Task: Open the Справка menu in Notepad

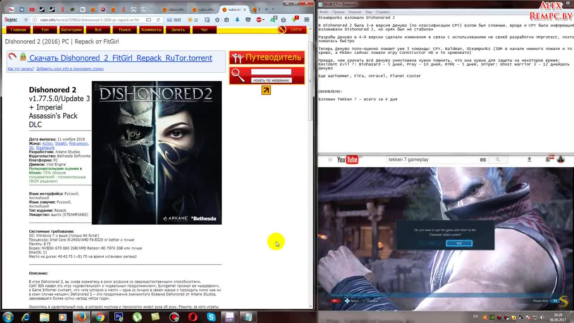Action: [383, 12]
